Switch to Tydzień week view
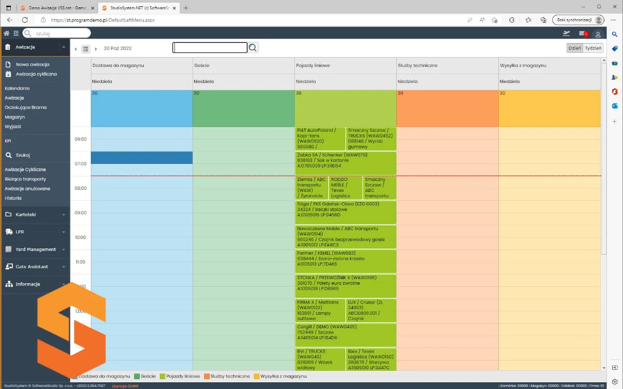Viewport: 623px width, 389px height. pyautogui.click(x=593, y=48)
